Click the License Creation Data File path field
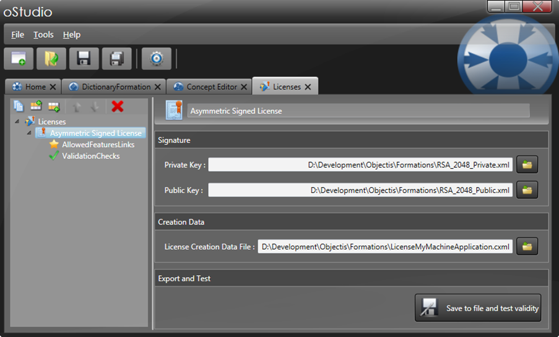The image size is (559, 337). click(385, 247)
